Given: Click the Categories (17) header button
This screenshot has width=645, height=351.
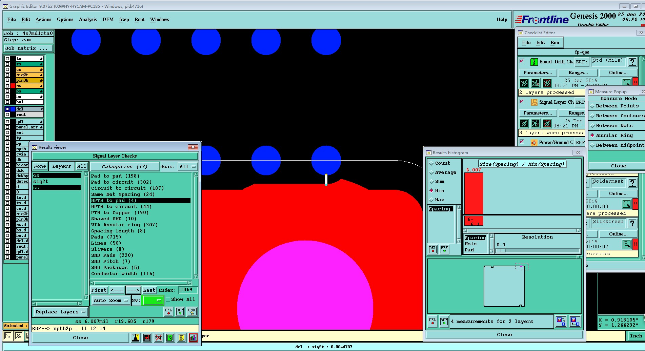Looking at the screenshot, I should point(125,167).
